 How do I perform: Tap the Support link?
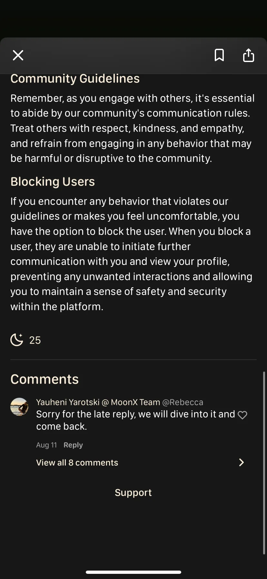coord(133,492)
